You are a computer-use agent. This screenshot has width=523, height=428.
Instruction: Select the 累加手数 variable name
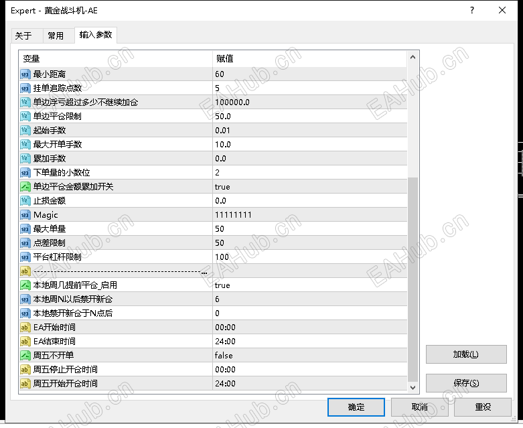point(50,159)
